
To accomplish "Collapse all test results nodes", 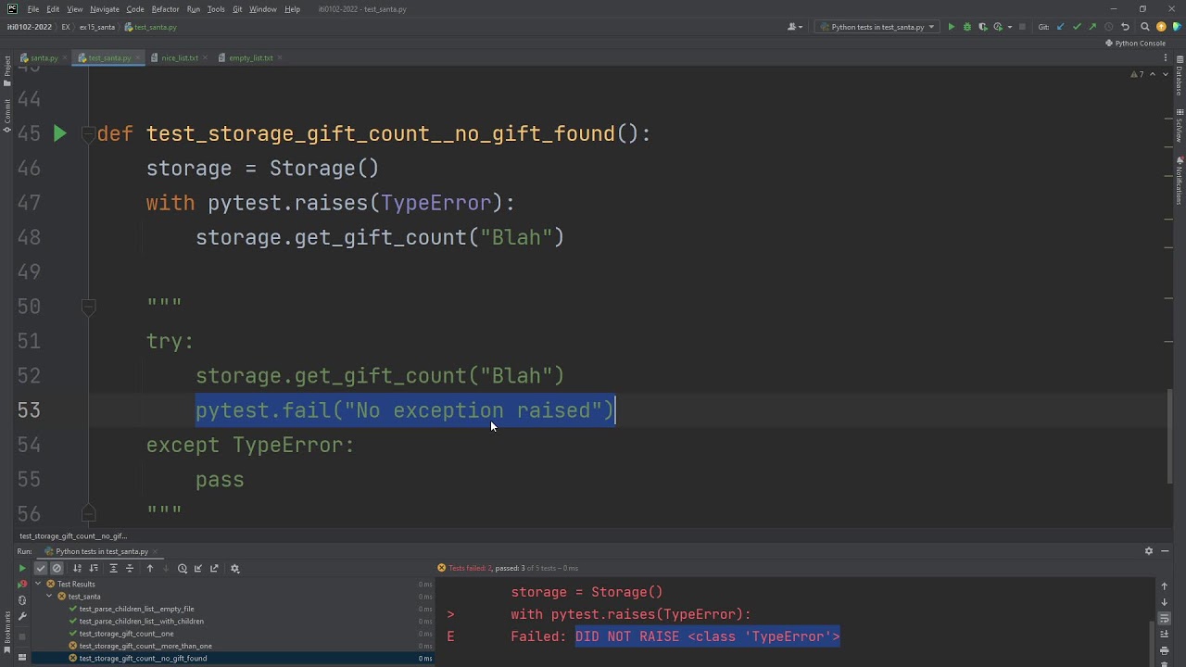I will pos(130,568).
